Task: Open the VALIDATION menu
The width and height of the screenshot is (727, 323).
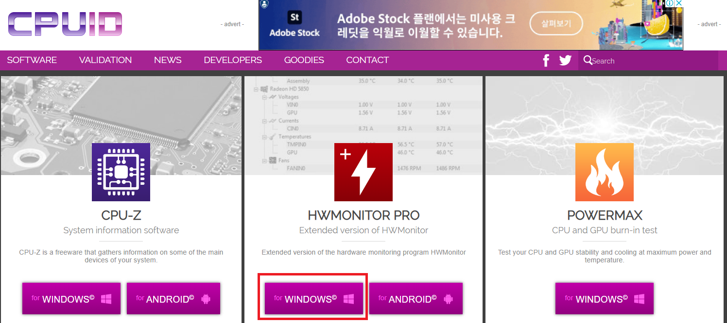Action: tap(105, 60)
